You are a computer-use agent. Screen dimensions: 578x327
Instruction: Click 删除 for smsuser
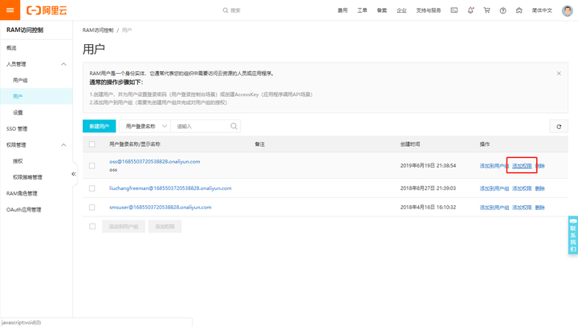539,208
